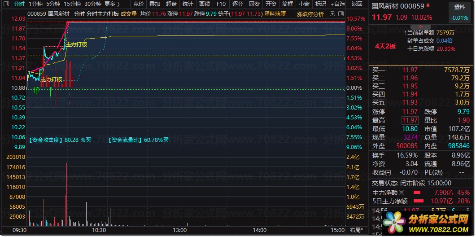This screenshot has width=476, height=237.
Task: Click the 叠加 overlay button
Action: 155,4
